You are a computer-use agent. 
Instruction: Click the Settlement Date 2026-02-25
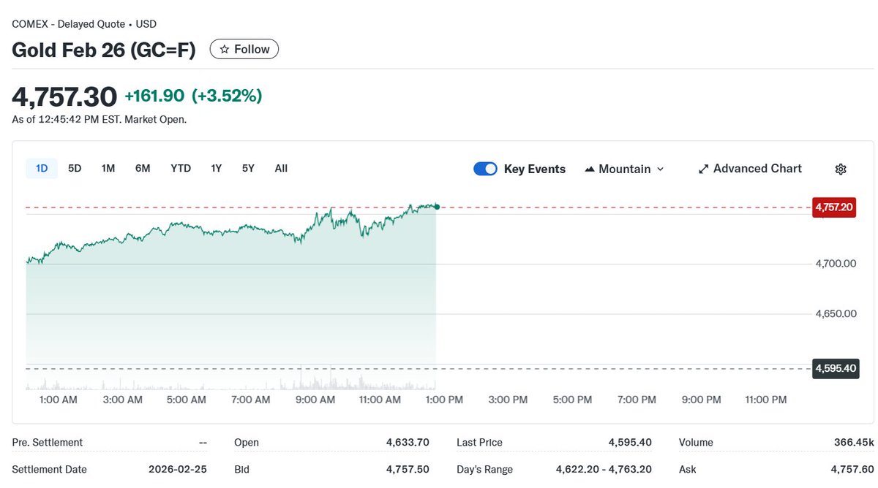(177, 470)
